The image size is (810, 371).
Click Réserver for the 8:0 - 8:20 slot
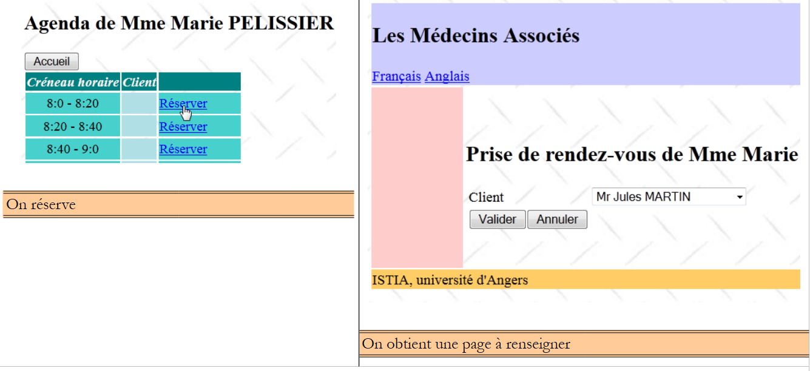[x=183, y=104]
